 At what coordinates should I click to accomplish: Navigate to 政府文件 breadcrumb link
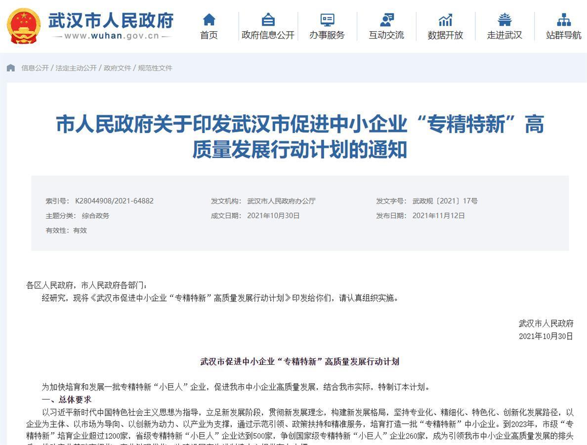tap(117, 68)
